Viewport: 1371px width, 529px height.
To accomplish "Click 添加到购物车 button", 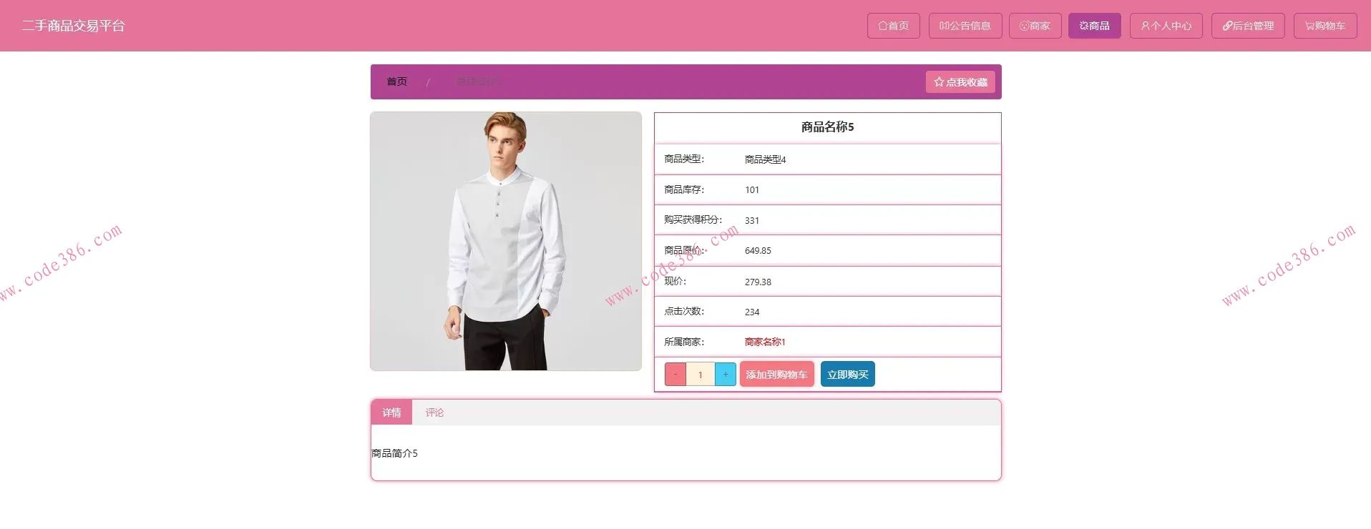I will point(776,375).
